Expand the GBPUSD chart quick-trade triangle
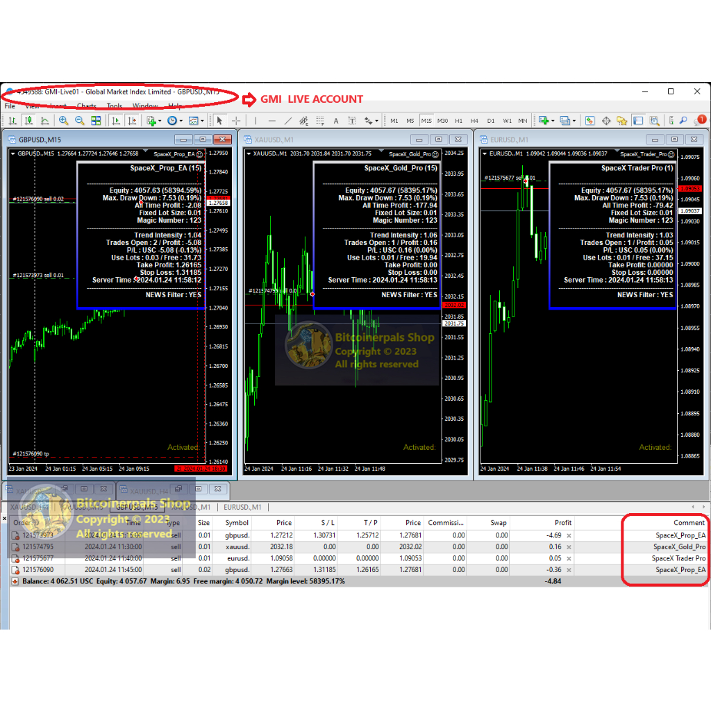This screenshot has width=711, height=711. click(x=12, y=153)
